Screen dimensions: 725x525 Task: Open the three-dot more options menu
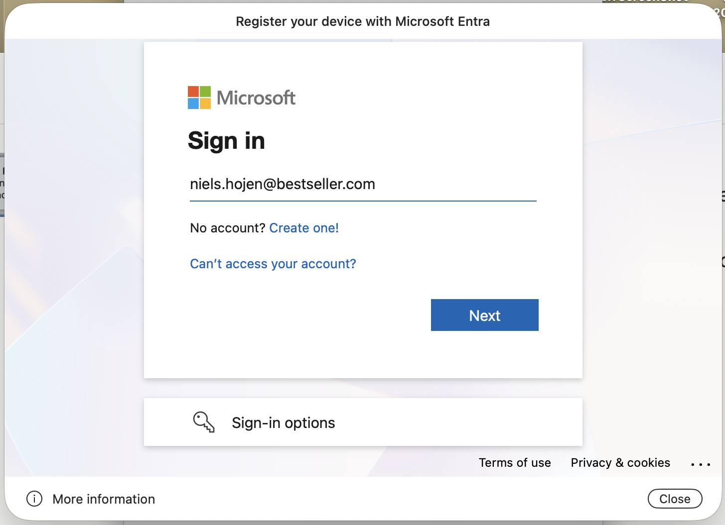point(701,464)
